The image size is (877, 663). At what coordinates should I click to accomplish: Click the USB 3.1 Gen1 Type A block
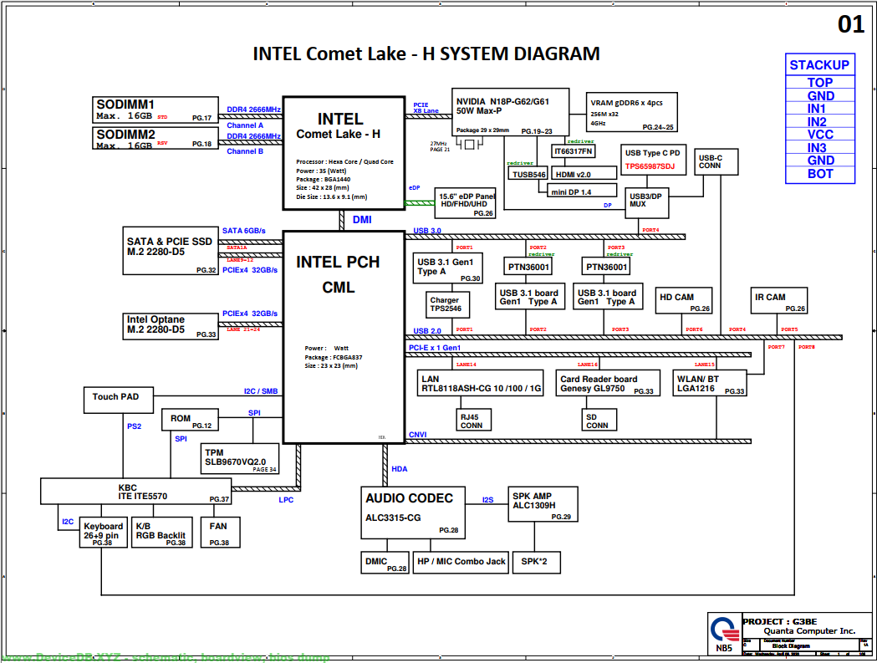(x=448, y=268)
